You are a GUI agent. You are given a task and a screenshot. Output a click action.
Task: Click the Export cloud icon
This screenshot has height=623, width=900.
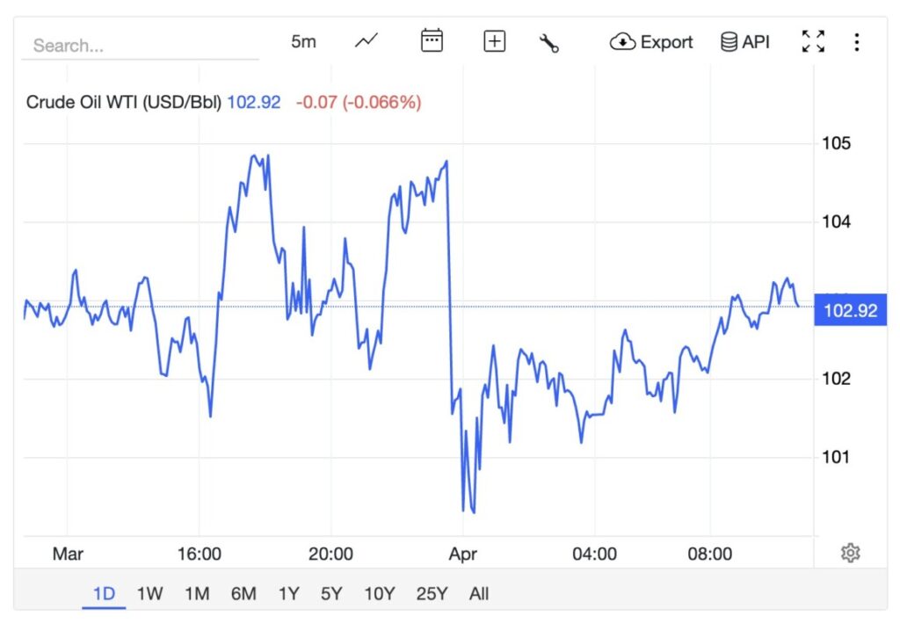(x=623, y=41)
